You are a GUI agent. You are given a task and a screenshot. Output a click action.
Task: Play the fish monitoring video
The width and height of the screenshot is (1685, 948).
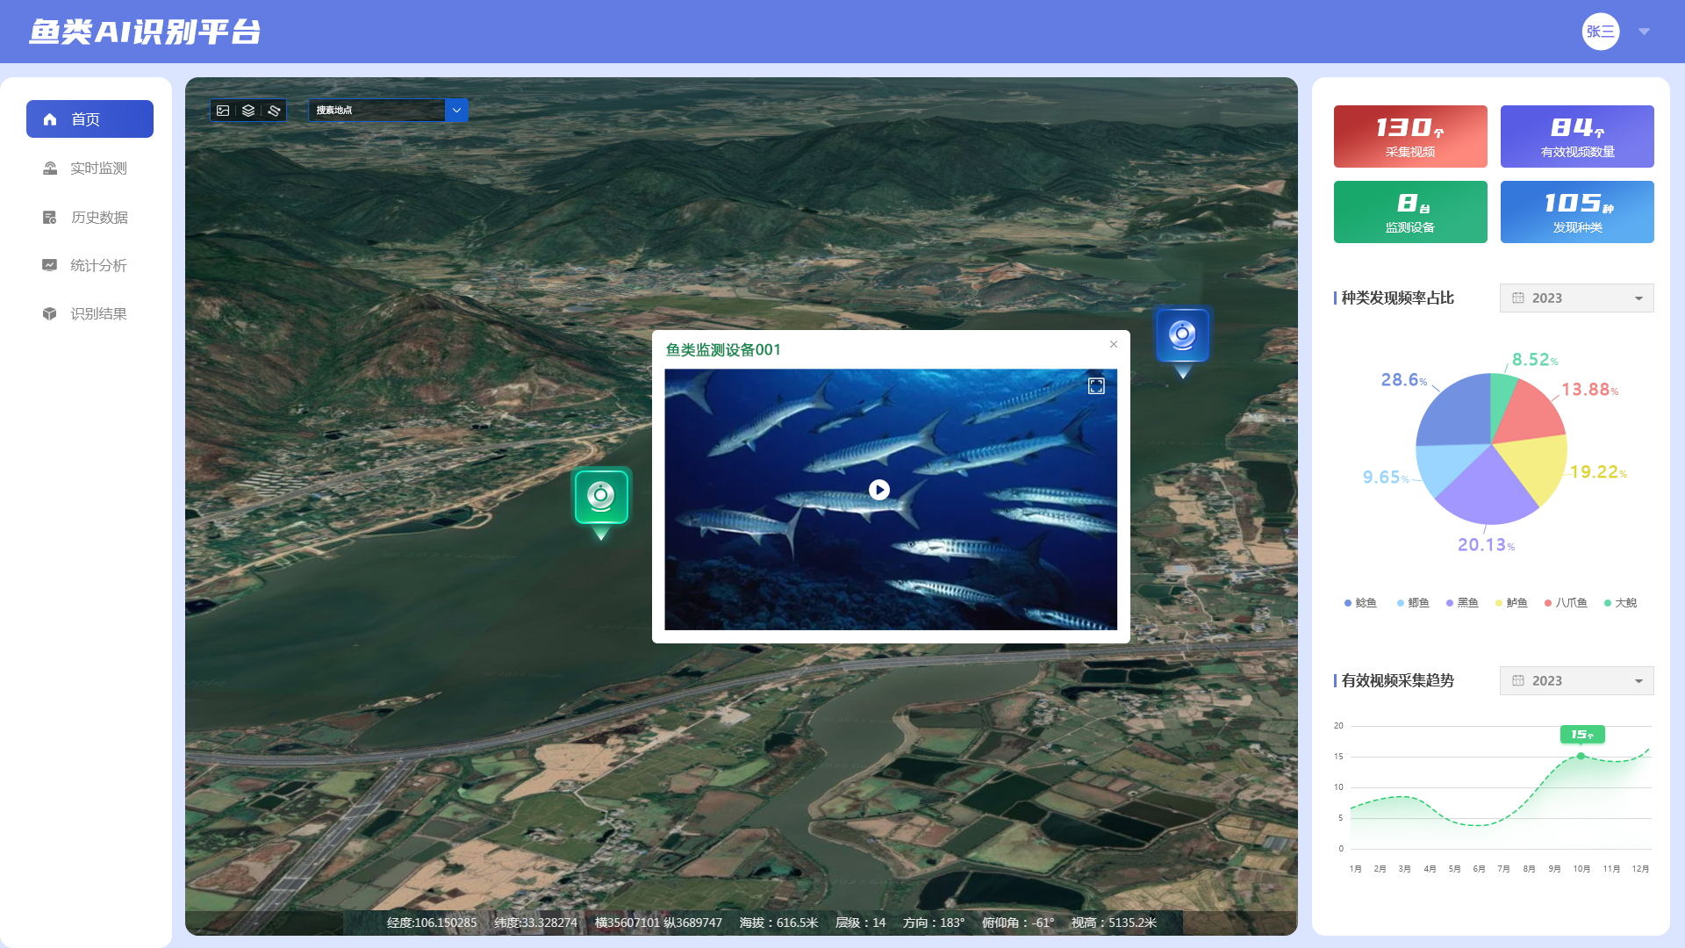(878, 490)
